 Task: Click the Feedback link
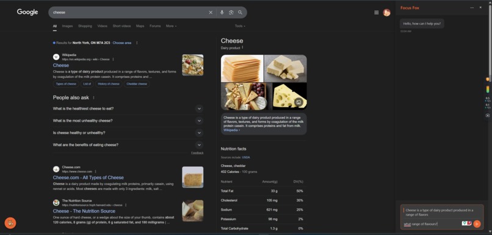point(197,153)
